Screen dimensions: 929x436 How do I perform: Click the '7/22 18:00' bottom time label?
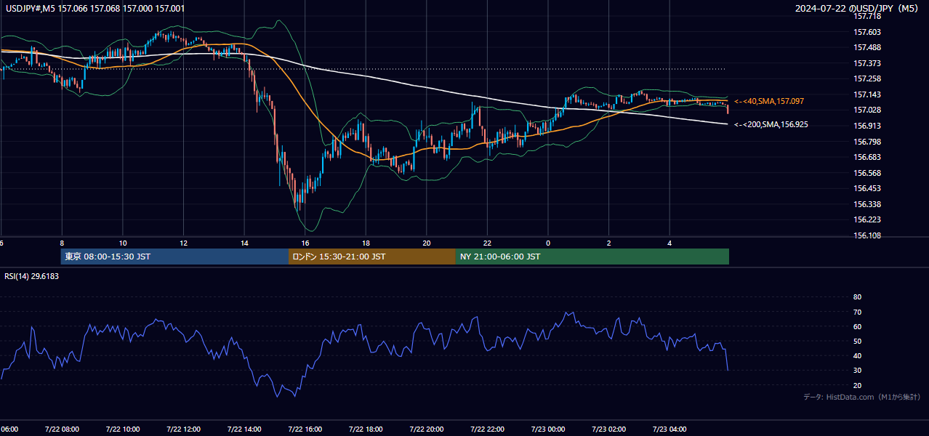[366, 429]
